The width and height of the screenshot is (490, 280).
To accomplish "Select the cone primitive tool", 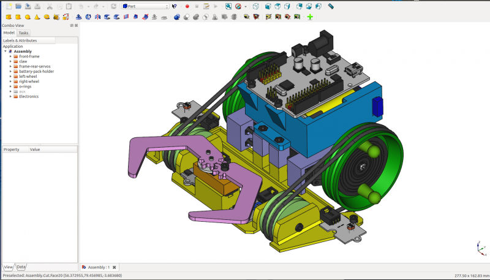I will coord(37,17).
